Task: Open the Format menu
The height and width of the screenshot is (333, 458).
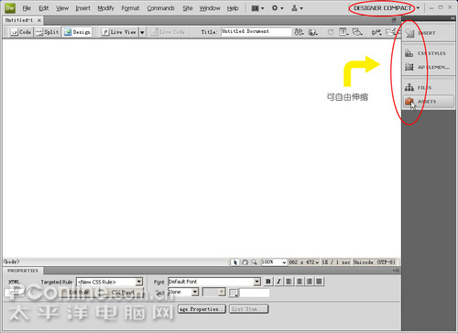Action: [130, 8]
